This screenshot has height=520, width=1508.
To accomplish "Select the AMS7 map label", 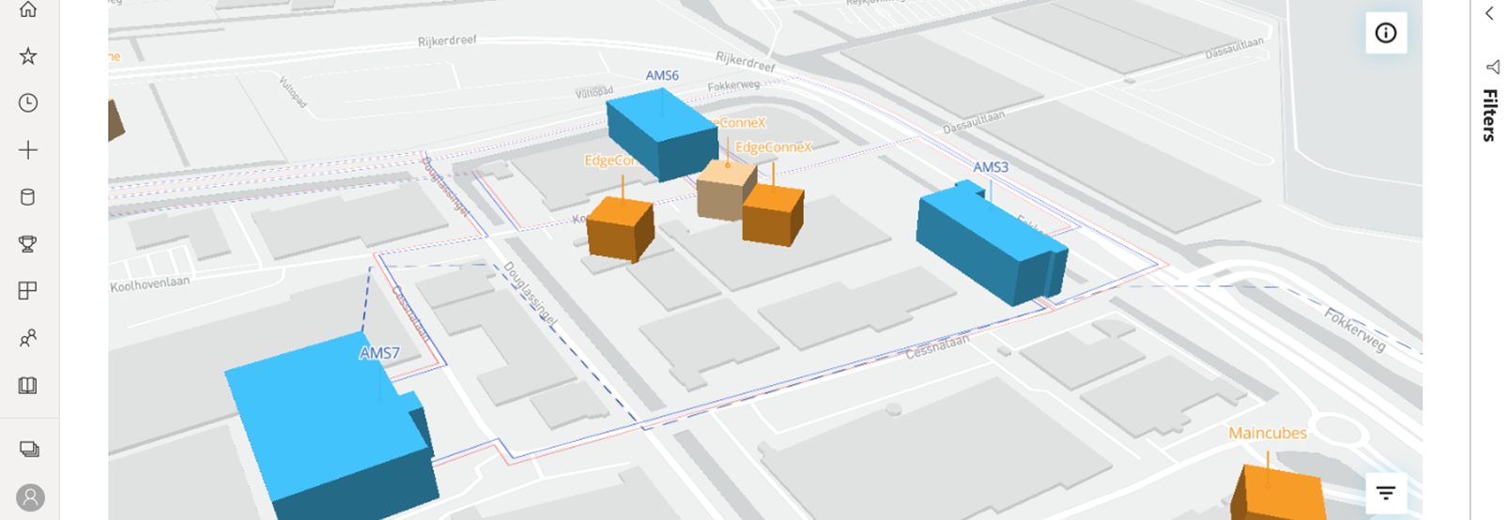I will coord(379,353).
